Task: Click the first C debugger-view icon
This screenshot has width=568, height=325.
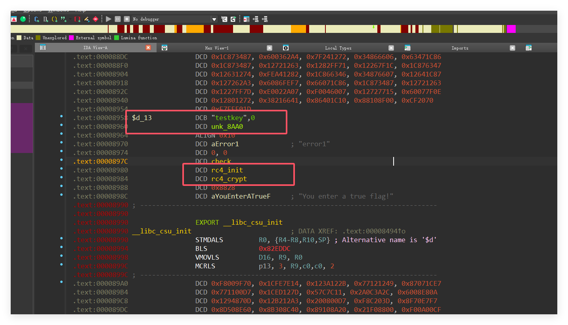Action: pos(224,19)
